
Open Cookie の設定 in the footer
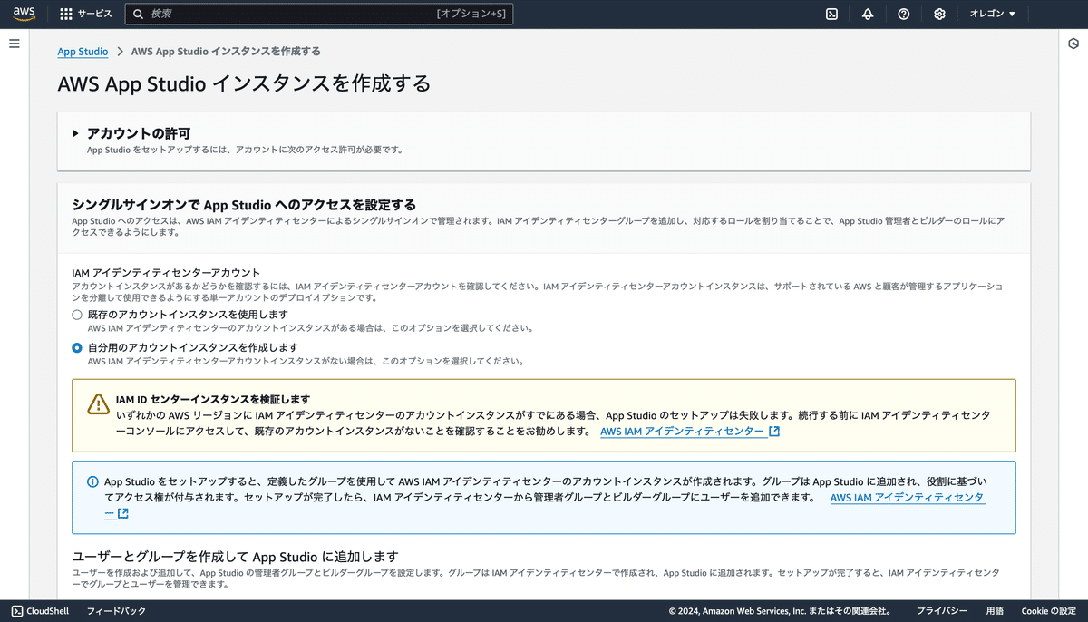click(1048, 611)
